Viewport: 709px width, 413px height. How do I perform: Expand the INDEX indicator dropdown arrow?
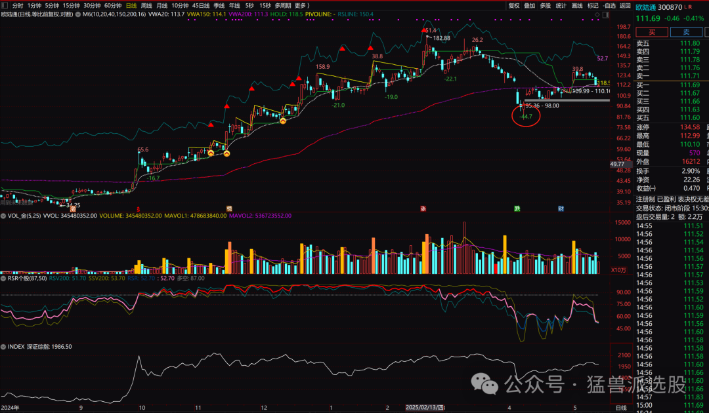point(3,347)
